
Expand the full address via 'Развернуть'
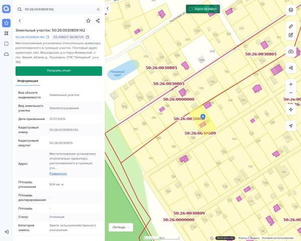point(58,173)
